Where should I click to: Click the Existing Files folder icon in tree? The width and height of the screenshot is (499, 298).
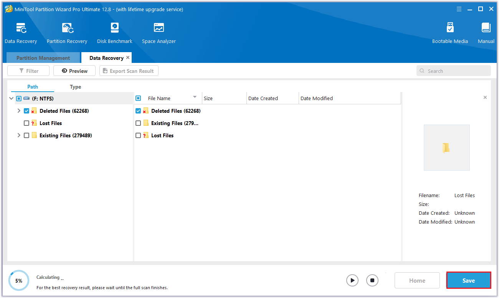[34, 135]
